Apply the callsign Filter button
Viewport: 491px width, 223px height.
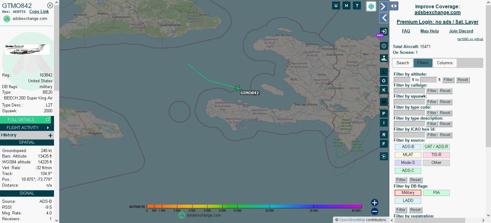tap(432, 91)
